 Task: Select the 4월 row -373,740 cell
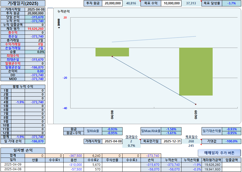coord(35,102)
